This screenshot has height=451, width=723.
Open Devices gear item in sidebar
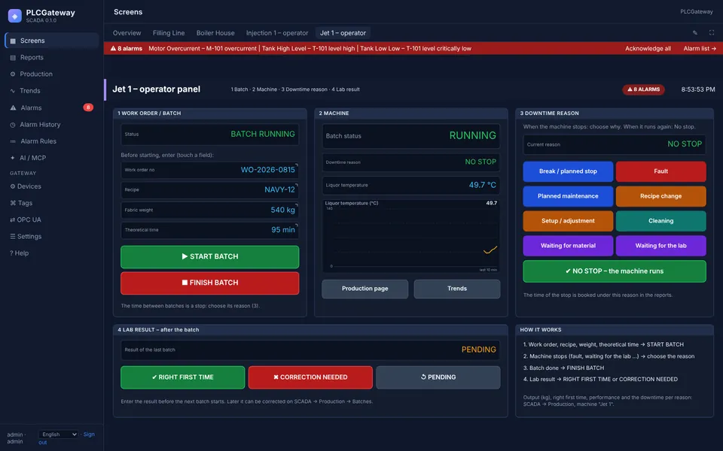pyautogui.click(x=13, y=186)
